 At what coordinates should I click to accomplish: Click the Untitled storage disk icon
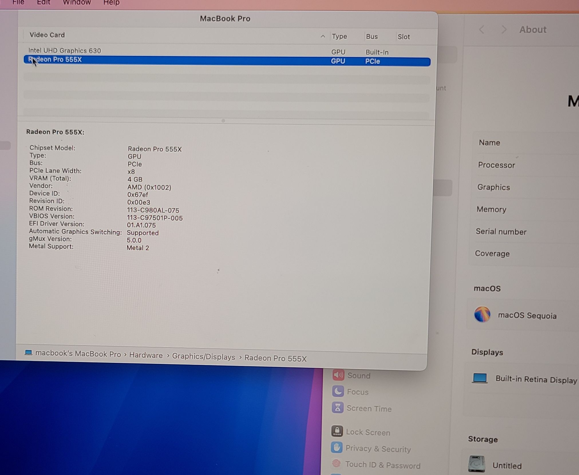click(476, 464)
